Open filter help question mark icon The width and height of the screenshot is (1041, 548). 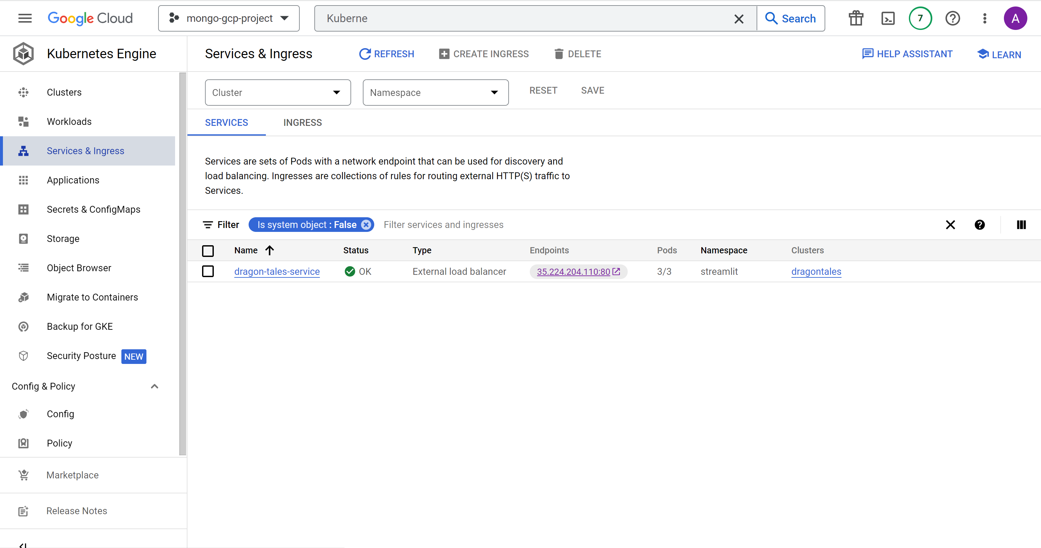click(x=979, y=224)
